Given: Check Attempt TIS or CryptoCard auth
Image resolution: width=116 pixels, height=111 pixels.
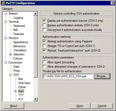Looking at the screenshot, I should (x=44, y=46).
